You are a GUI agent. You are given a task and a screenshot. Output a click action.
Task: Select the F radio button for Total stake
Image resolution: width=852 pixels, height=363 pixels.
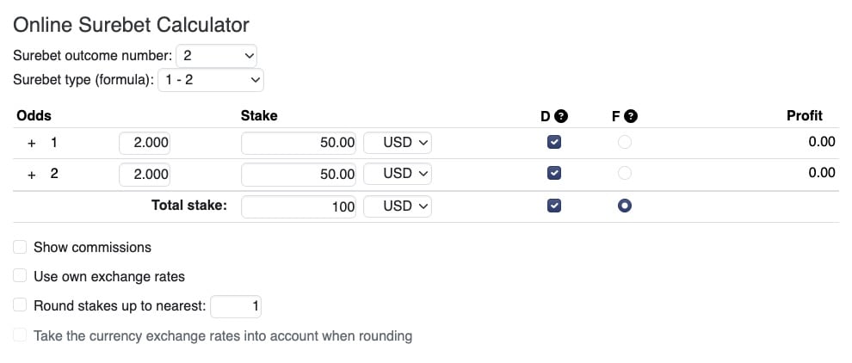point(625,206)
